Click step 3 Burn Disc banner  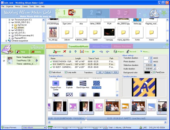click(123, 13)
